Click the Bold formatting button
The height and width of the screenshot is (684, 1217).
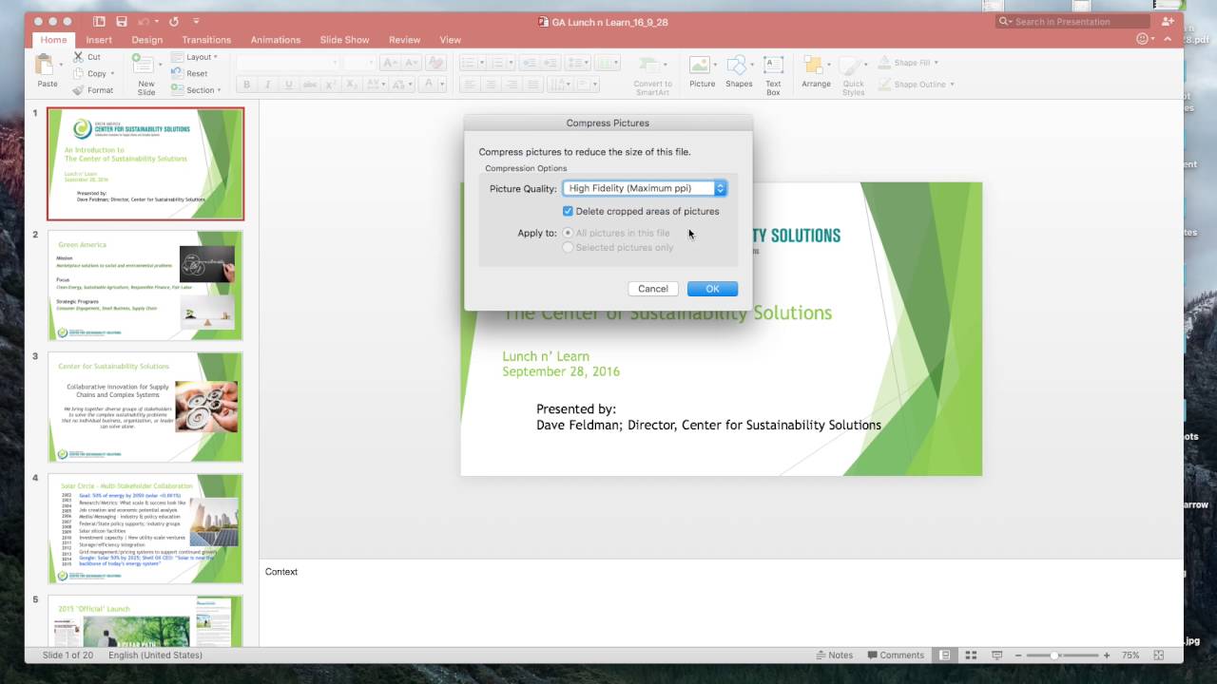[x=246, y=85]
